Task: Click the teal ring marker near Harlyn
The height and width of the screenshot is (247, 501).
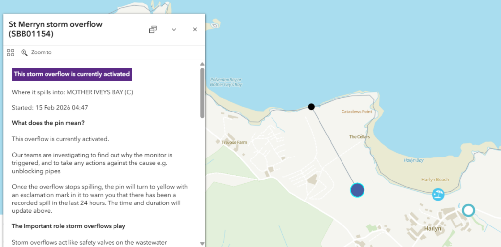Action: (468, 210)
